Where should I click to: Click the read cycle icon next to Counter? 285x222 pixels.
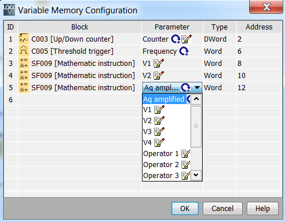[176, 39]
